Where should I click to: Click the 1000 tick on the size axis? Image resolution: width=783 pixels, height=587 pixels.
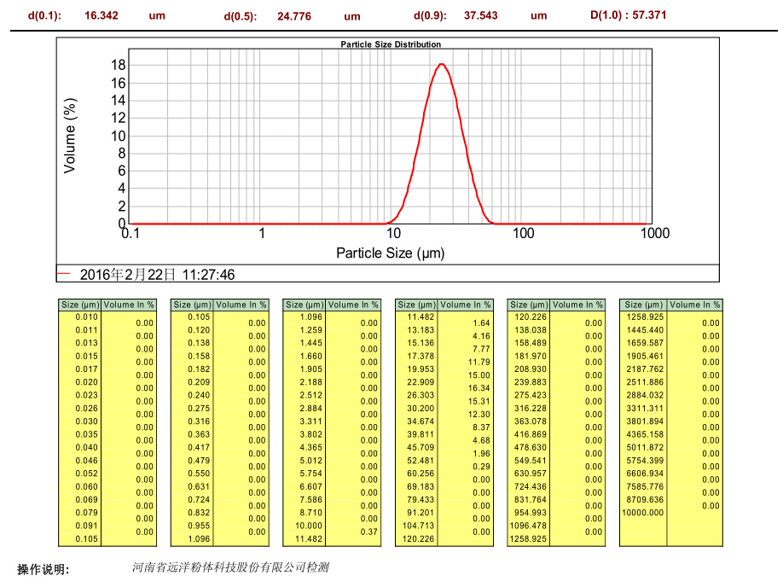click(x=655, y=234)
